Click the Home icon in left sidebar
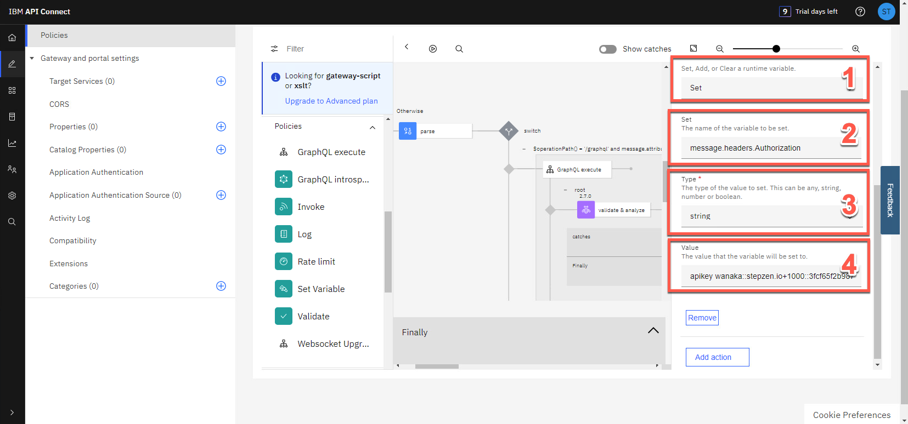908x424 pixels. (12, 38)
